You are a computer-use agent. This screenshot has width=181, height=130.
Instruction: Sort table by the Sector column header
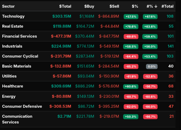tap(8, 6)
